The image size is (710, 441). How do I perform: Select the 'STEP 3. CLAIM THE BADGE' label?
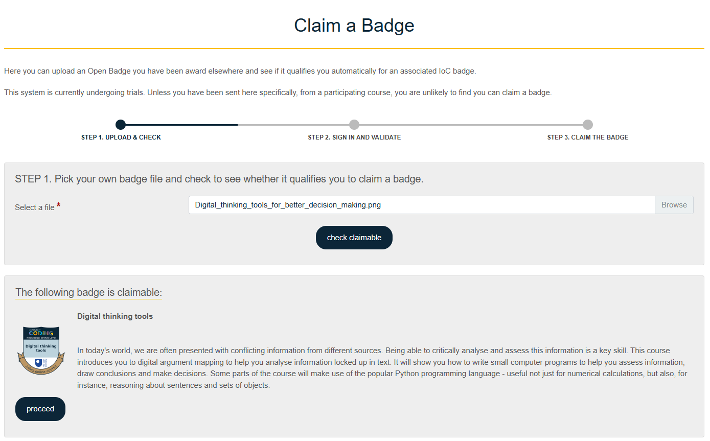pyautogui.click(x=588, y=137)
